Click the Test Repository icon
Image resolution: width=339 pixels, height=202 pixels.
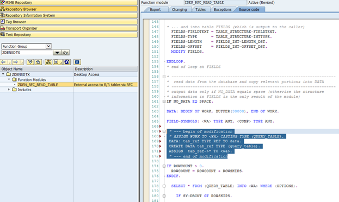(3, 34)
